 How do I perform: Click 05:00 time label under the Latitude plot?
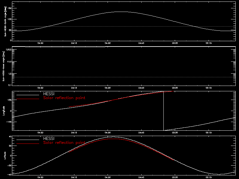point(175,177)
